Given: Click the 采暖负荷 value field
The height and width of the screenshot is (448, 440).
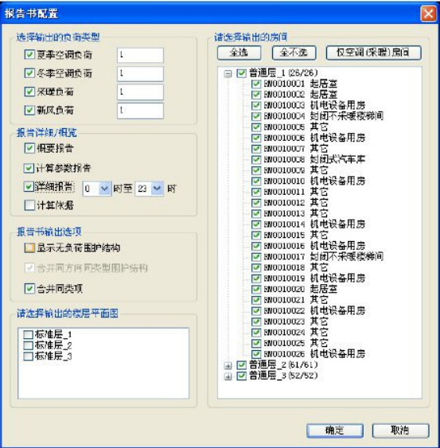Looking at the screenshot, I should coord(140,92).
